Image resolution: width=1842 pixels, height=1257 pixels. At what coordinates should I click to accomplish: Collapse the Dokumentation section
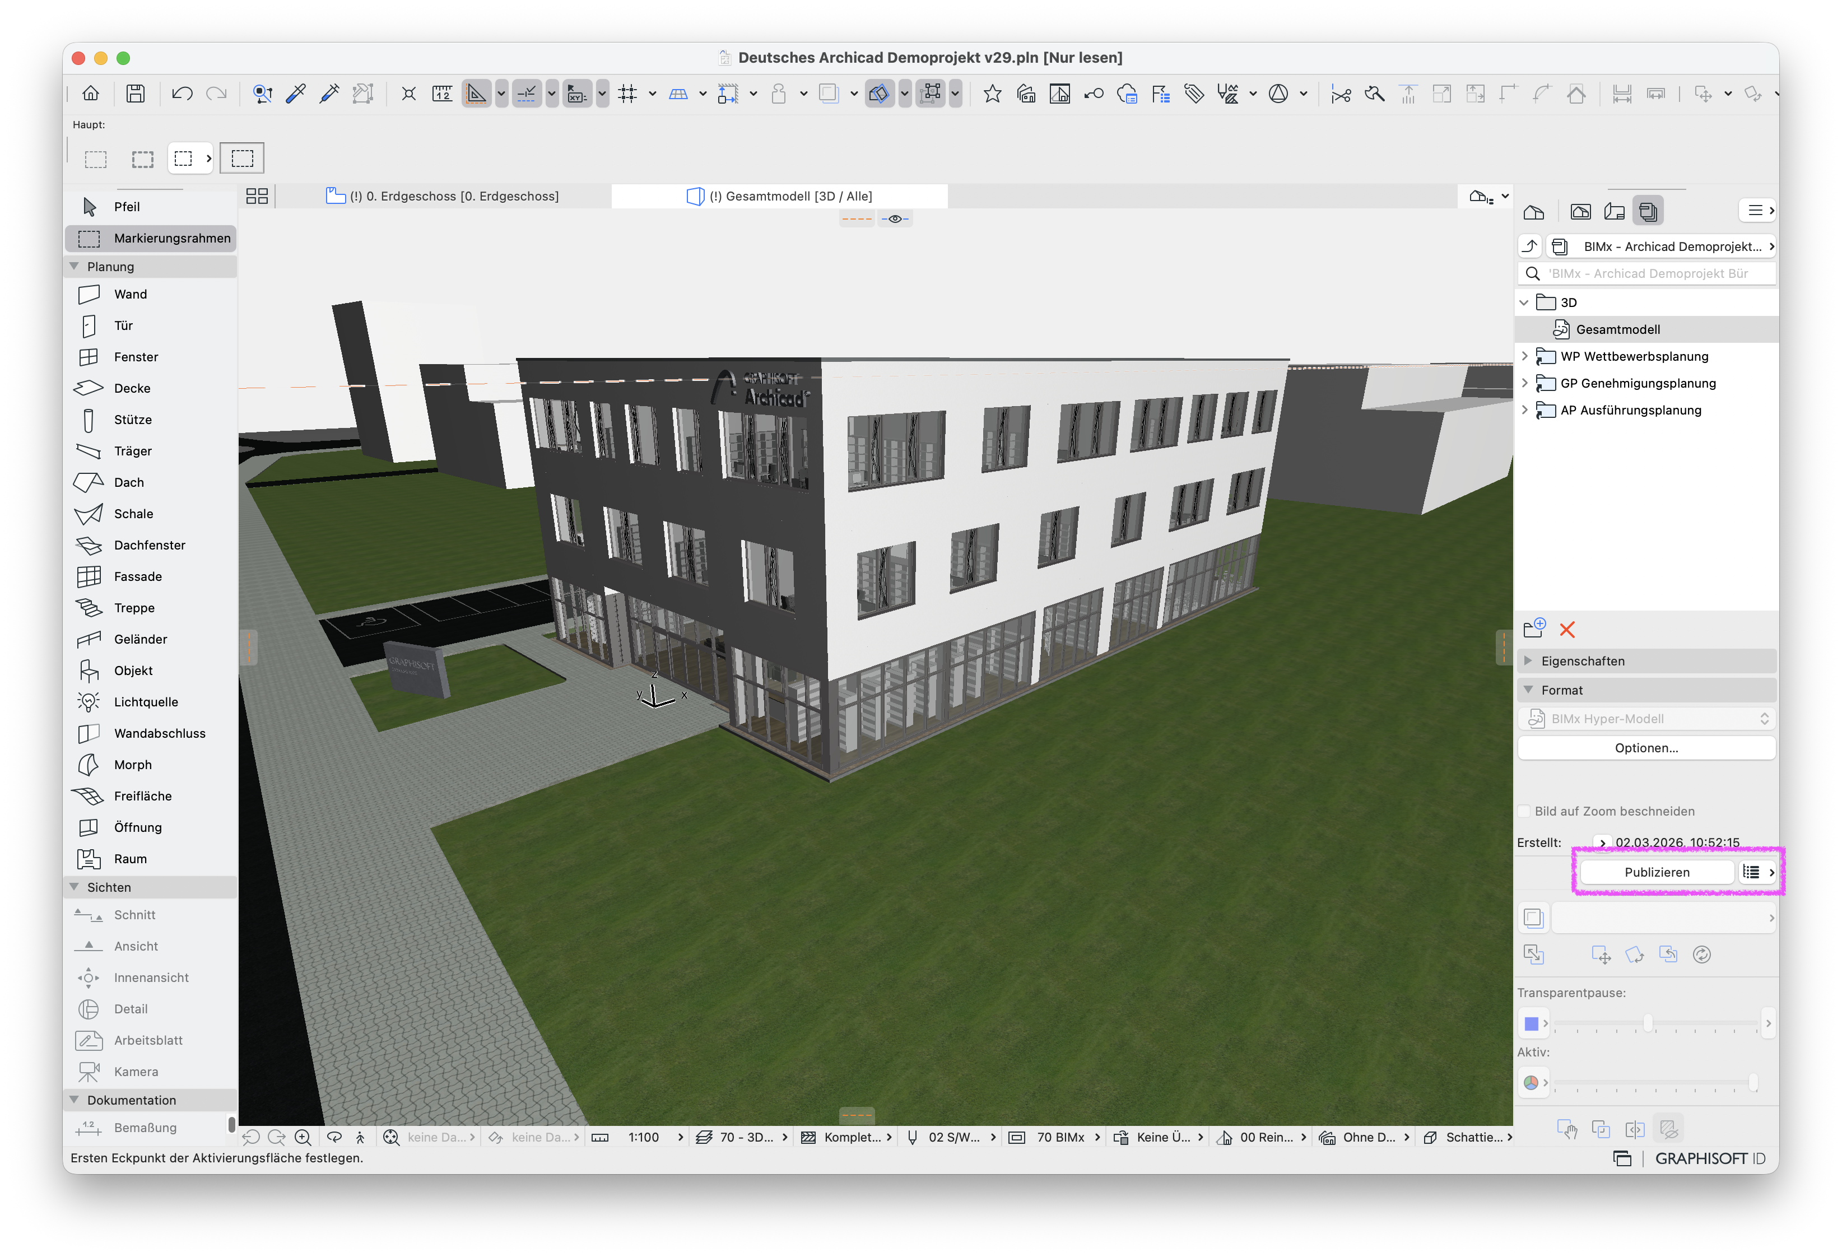[75, 1100]
